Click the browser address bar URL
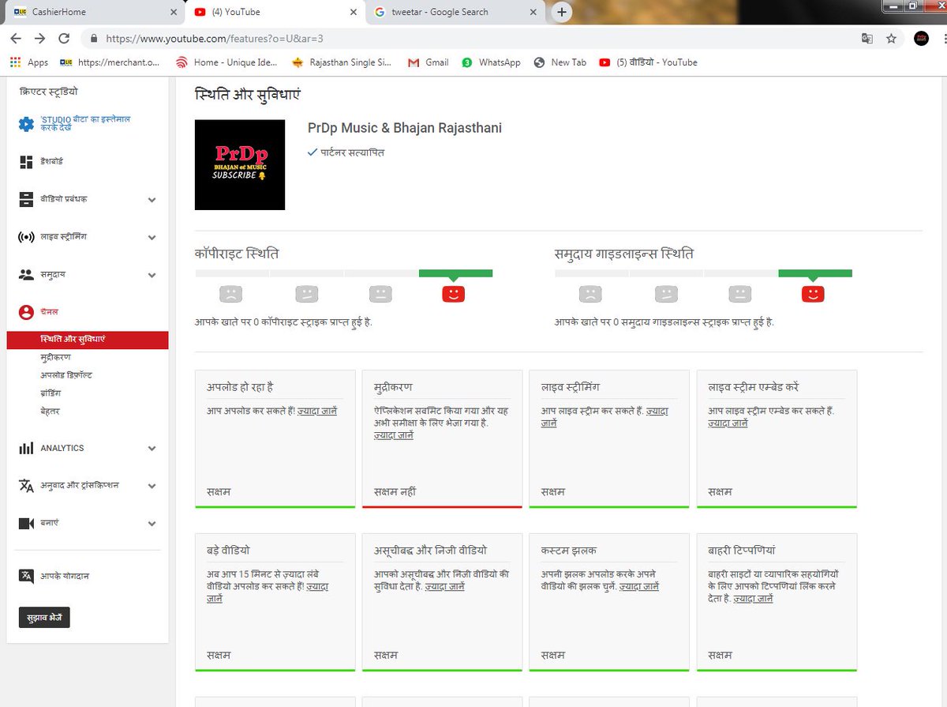This screenshot has width=947, height=707. (x=215, y=38)
